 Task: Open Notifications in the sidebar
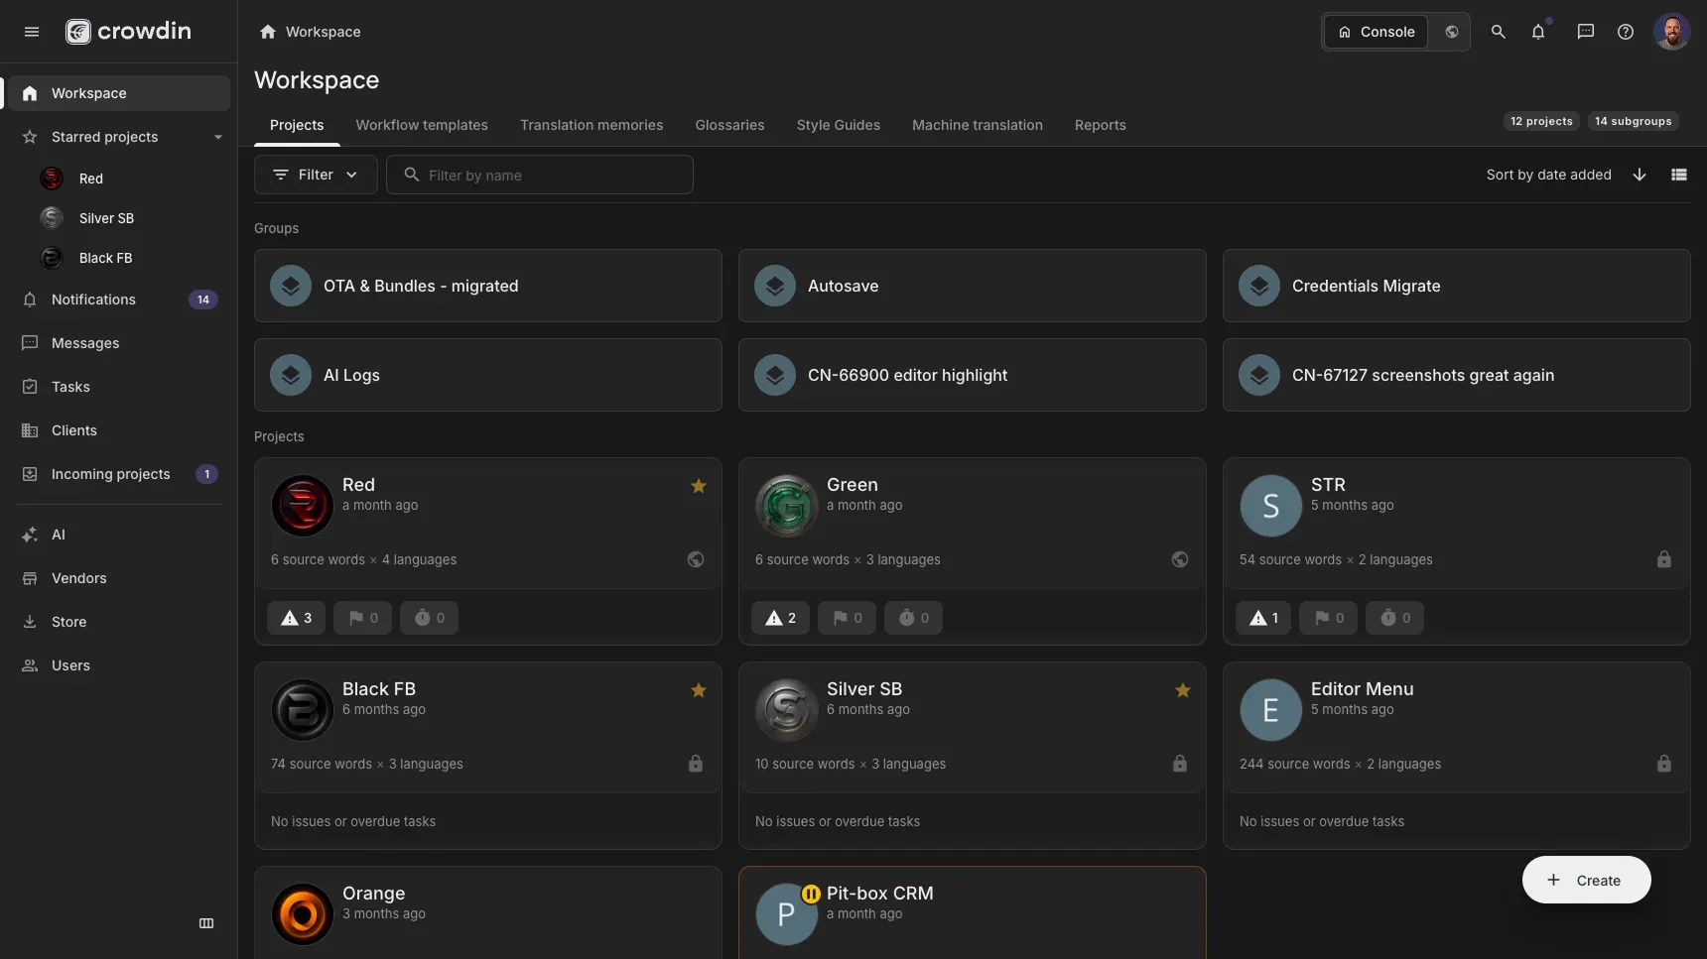pyautogui.click(x=117, y=300)
